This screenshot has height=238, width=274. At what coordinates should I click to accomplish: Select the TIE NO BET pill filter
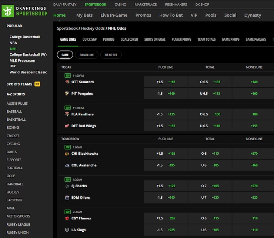pos(111,55)
